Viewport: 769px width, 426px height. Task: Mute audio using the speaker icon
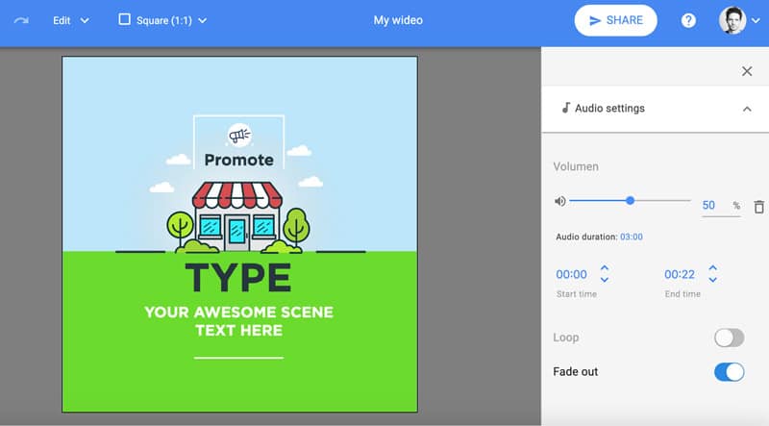tap(559, 201)
